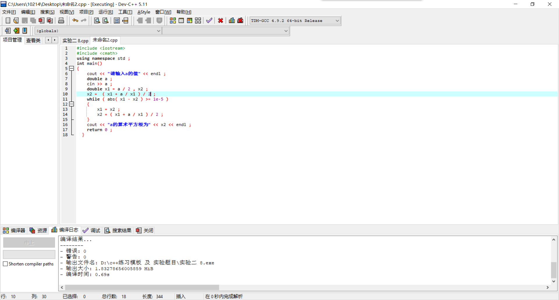Open the empty function list dropdown

point(226,31)
